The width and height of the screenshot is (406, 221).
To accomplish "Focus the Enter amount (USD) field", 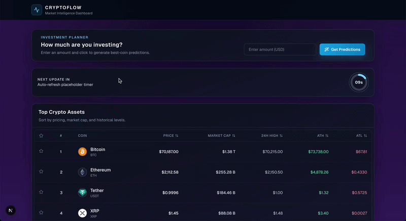I will click(x=280, y=49).
